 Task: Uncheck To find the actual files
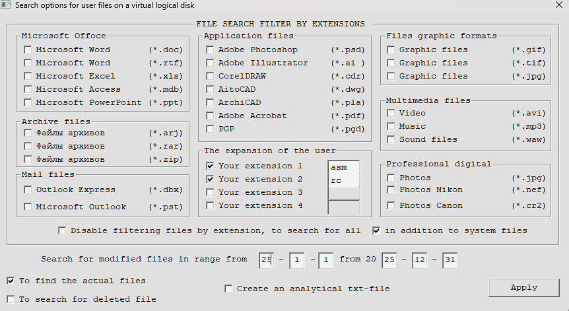pyautogui.click(x=11, y=281)
